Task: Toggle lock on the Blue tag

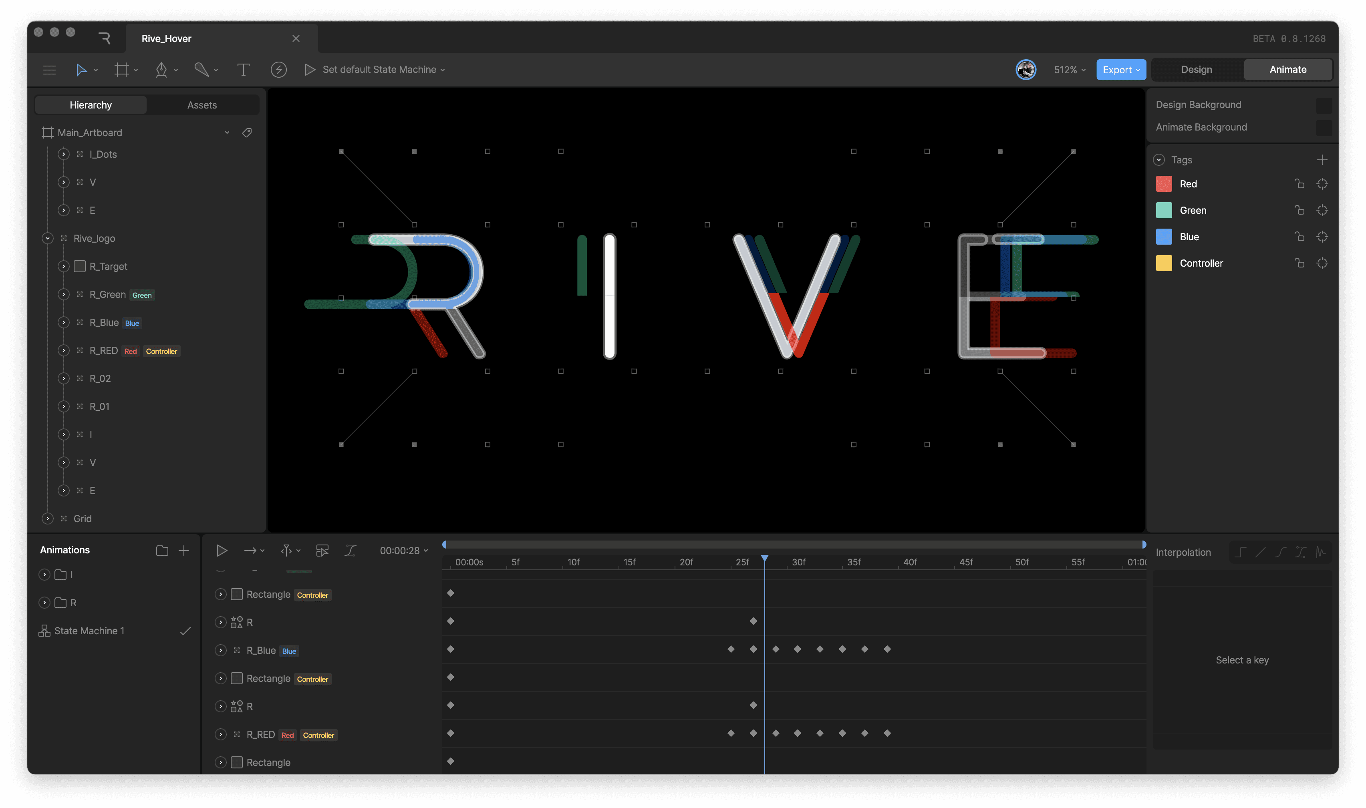Action: 1300,237
